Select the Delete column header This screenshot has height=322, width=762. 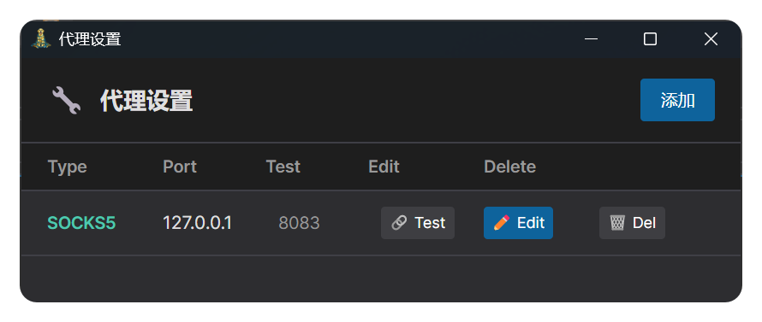[509, 167]
